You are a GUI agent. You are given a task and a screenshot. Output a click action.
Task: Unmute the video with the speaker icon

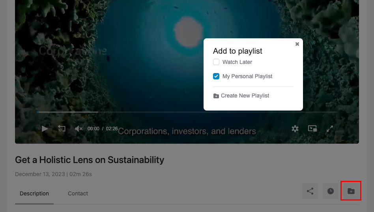[79, 129]
